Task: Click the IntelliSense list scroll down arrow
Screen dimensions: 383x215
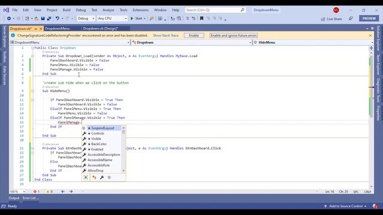Action: click(x=123, y=171)
